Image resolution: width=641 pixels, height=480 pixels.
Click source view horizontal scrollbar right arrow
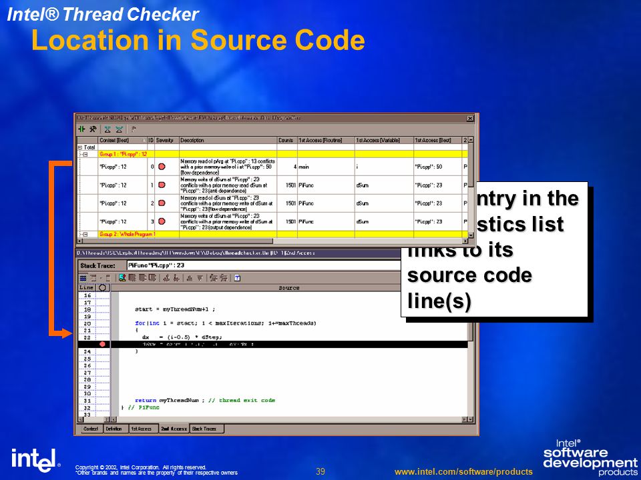pyautogui.click(x=465, y=419)
